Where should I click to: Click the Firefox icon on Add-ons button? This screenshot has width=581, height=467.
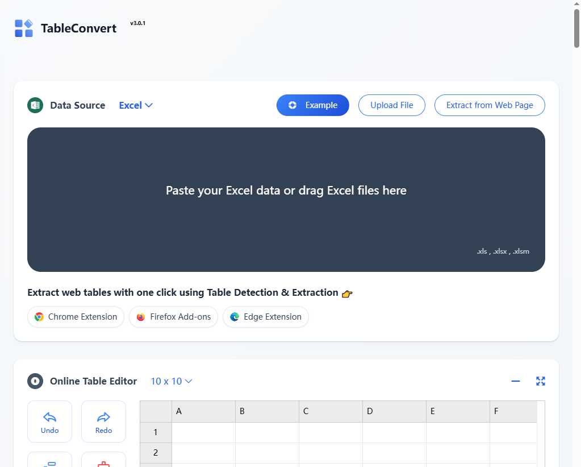click(x=140, y=317)
